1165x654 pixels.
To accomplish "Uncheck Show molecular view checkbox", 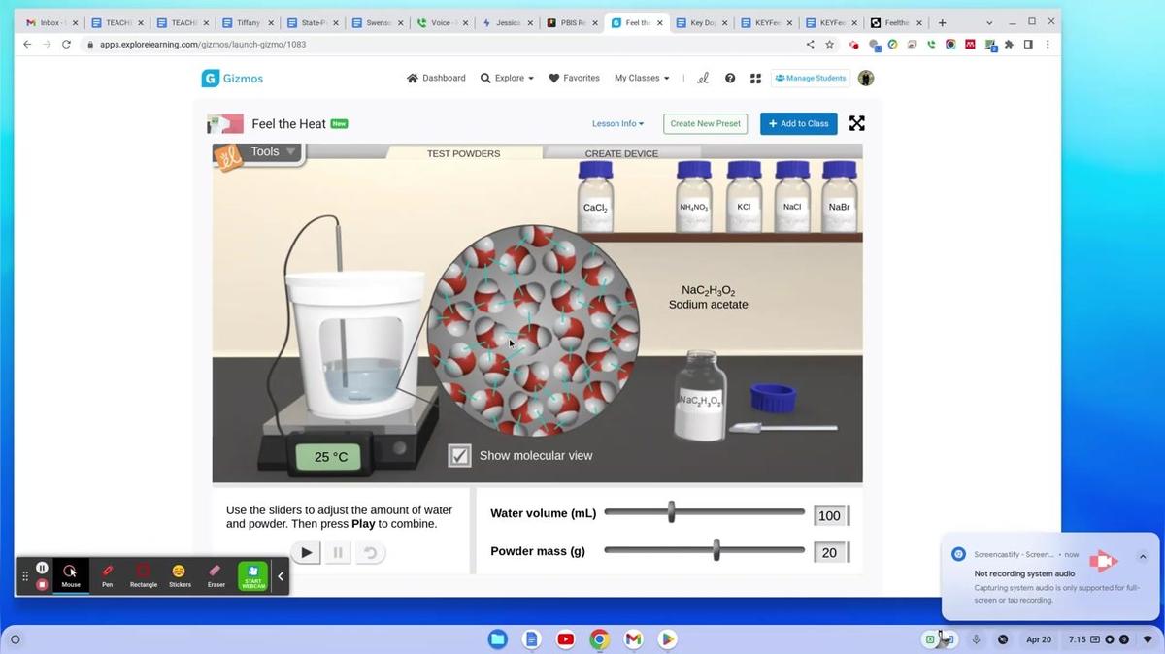I will [x=459, y=455].
